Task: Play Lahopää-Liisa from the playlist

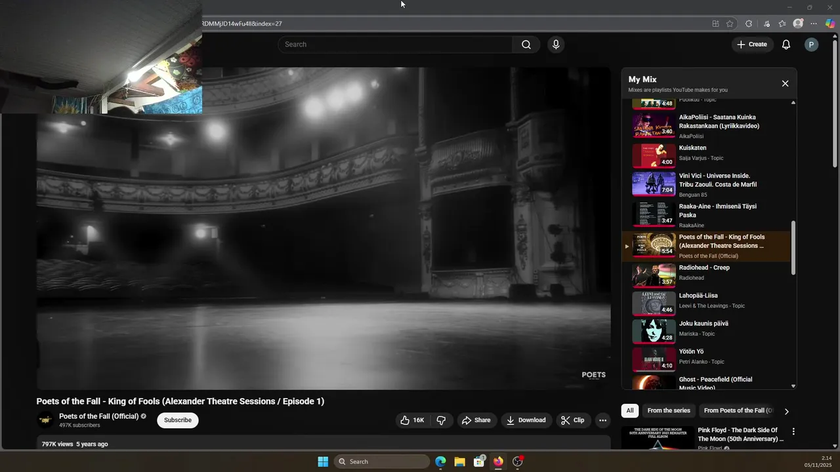Action: (x=706, y=304)
